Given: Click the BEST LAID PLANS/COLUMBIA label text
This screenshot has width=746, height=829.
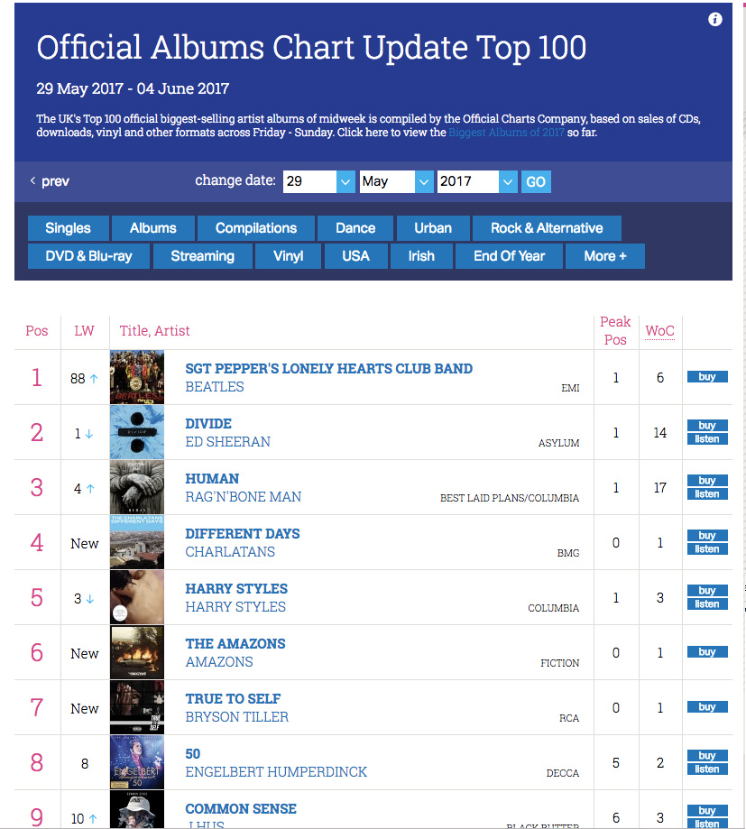Looking at the screenshot, I should pyautogui.click(x=510, y=498).
